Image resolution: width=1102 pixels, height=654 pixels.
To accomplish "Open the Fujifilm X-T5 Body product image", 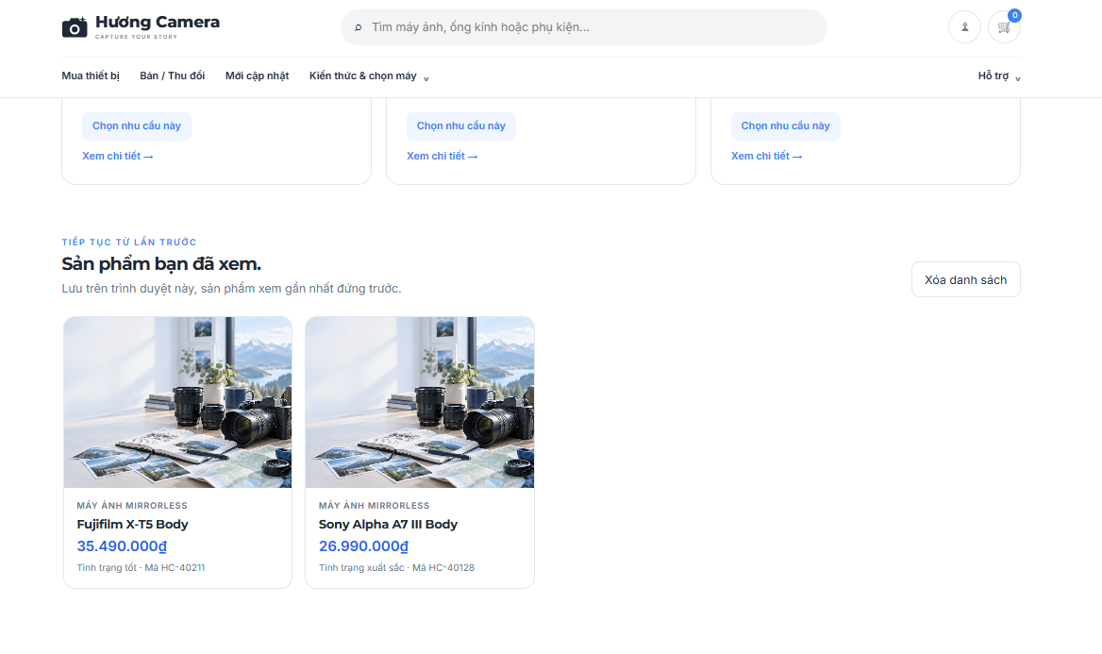I will tap(177, 402).
